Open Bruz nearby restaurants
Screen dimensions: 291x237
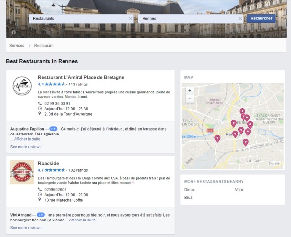point(188,197)
